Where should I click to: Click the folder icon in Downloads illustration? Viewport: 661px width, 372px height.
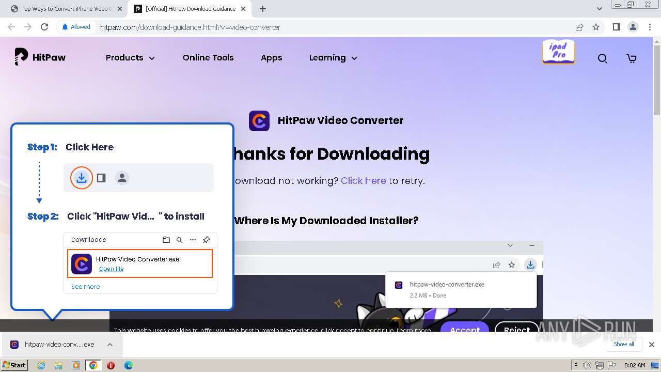(x=166, y=240)
